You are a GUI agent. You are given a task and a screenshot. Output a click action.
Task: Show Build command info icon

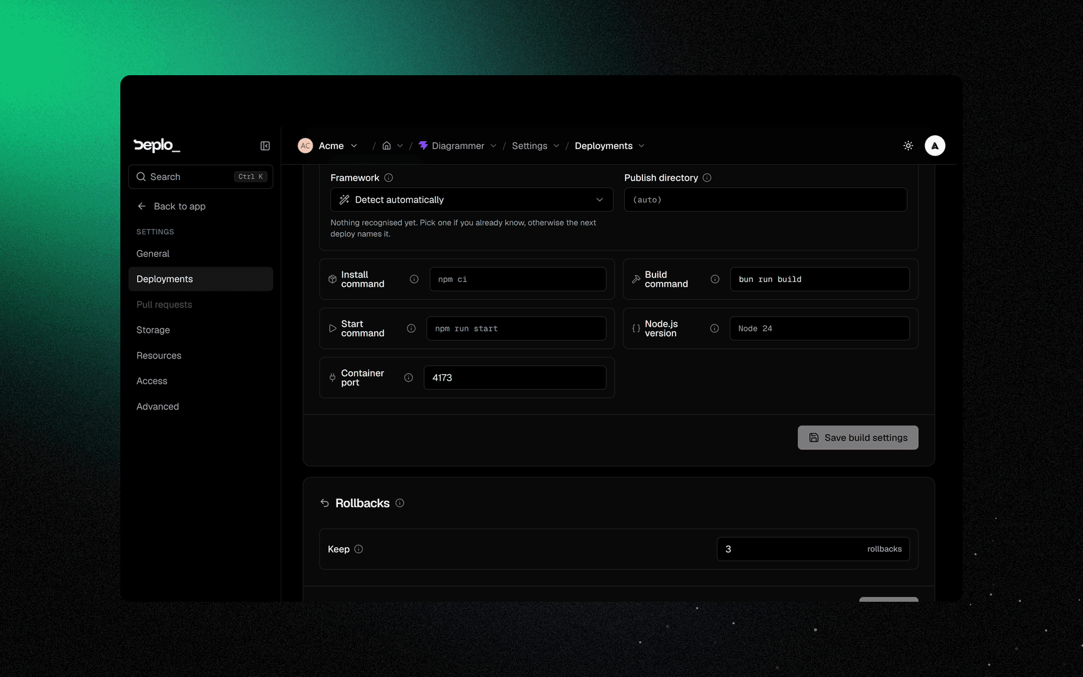point(715,279)
